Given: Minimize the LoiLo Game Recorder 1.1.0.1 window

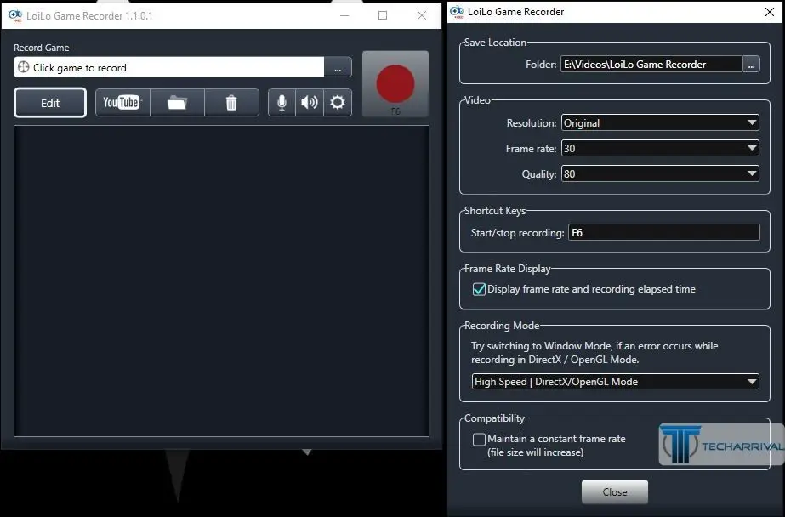Looking at the screenshot, I should 344,15.
